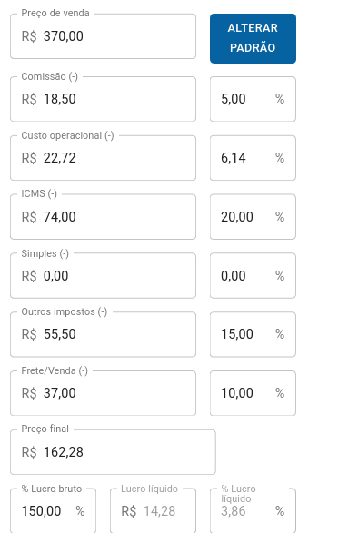Edit the % Lucro bruto field
The height and width of the screenshot is (533, 338).
(53, 510)
